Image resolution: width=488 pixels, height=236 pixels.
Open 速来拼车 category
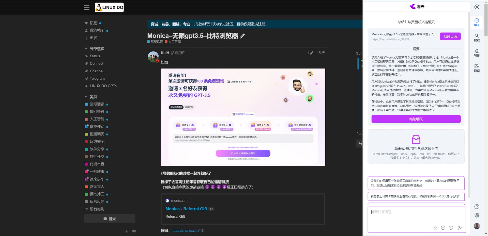97,179
